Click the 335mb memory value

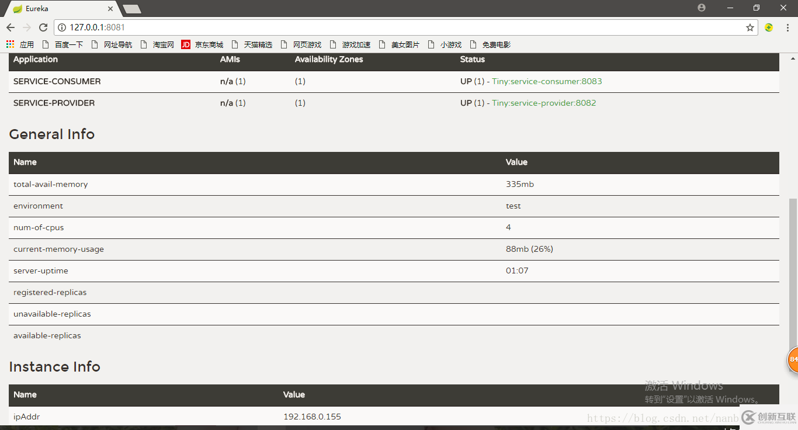pos(520,184)
